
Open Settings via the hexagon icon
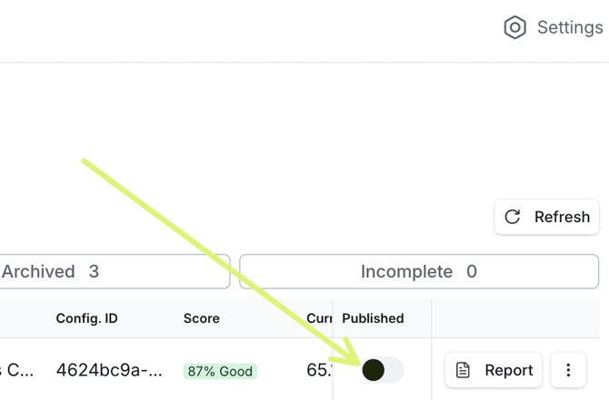514,27
